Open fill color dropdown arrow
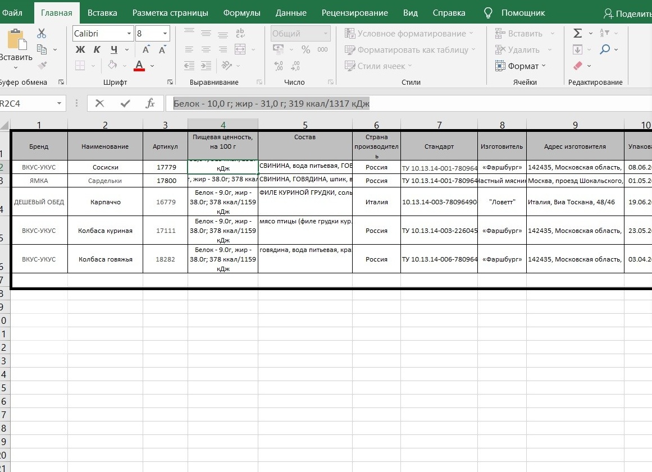 (124, 66)
